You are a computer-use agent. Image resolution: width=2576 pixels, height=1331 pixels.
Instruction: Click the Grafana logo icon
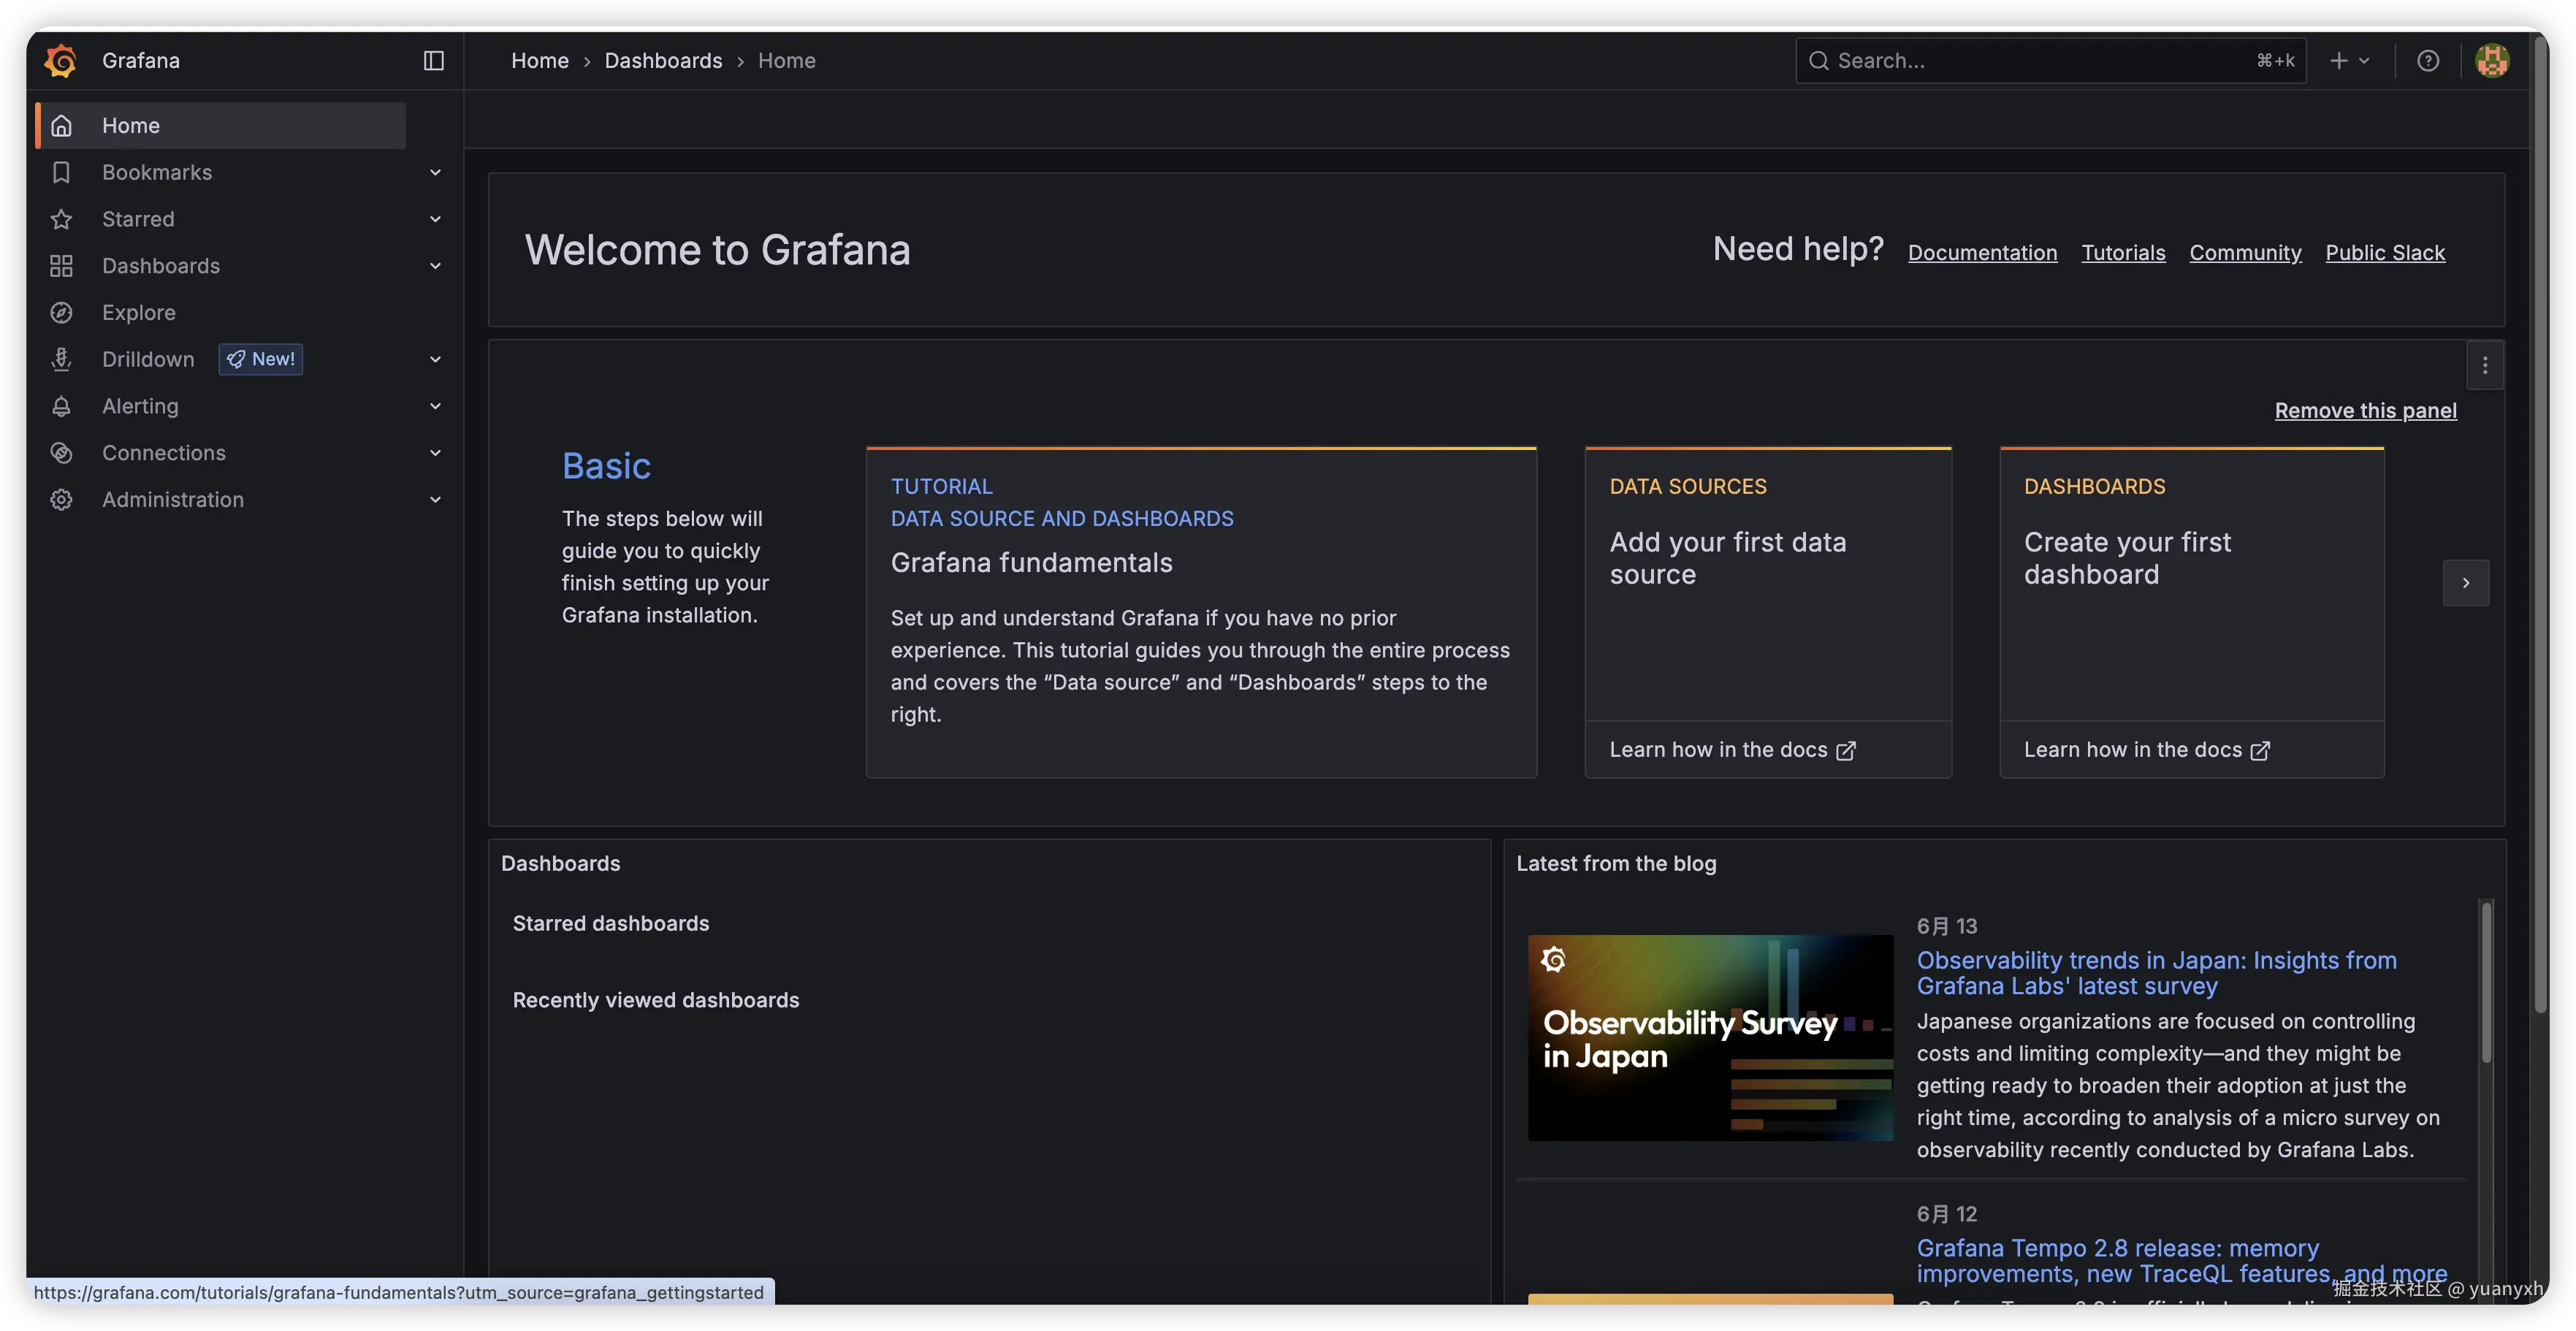[x=60, y=60]
